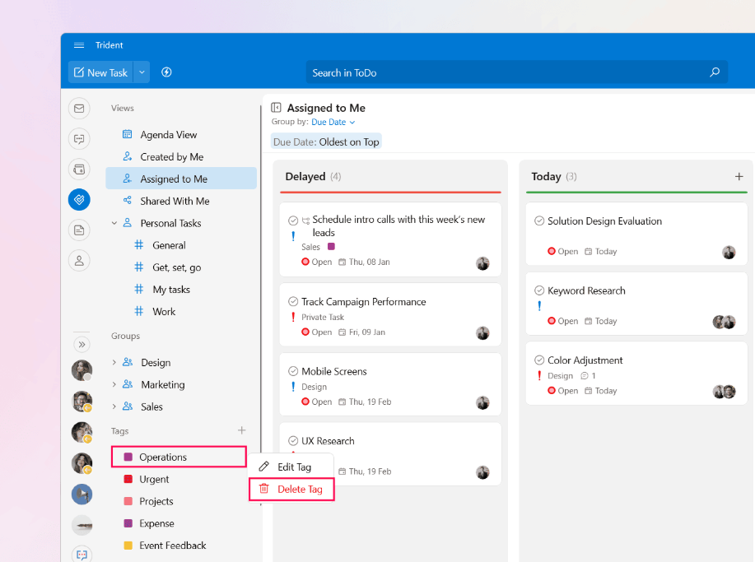Open the UX Research task title

[x=328, y=441]
